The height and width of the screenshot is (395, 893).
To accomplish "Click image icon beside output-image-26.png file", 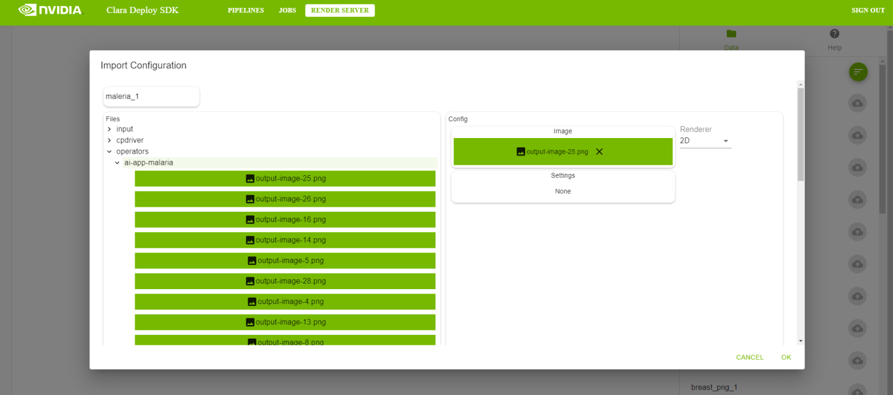I will tap(250, 199).
